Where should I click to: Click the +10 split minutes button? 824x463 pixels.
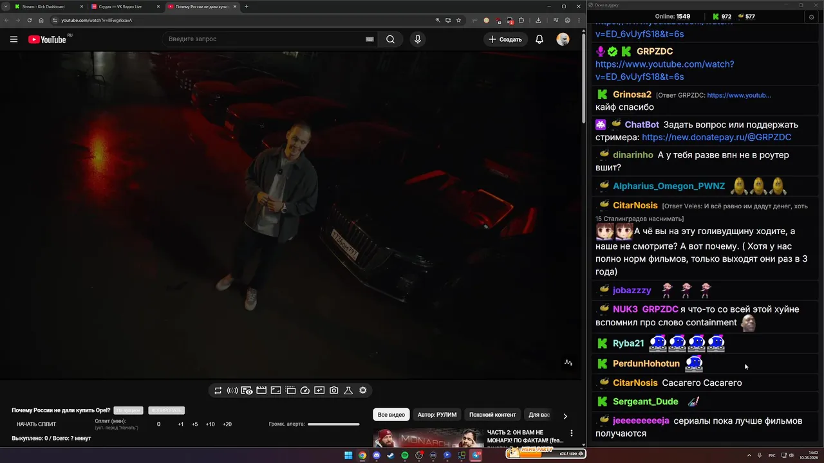211,424
